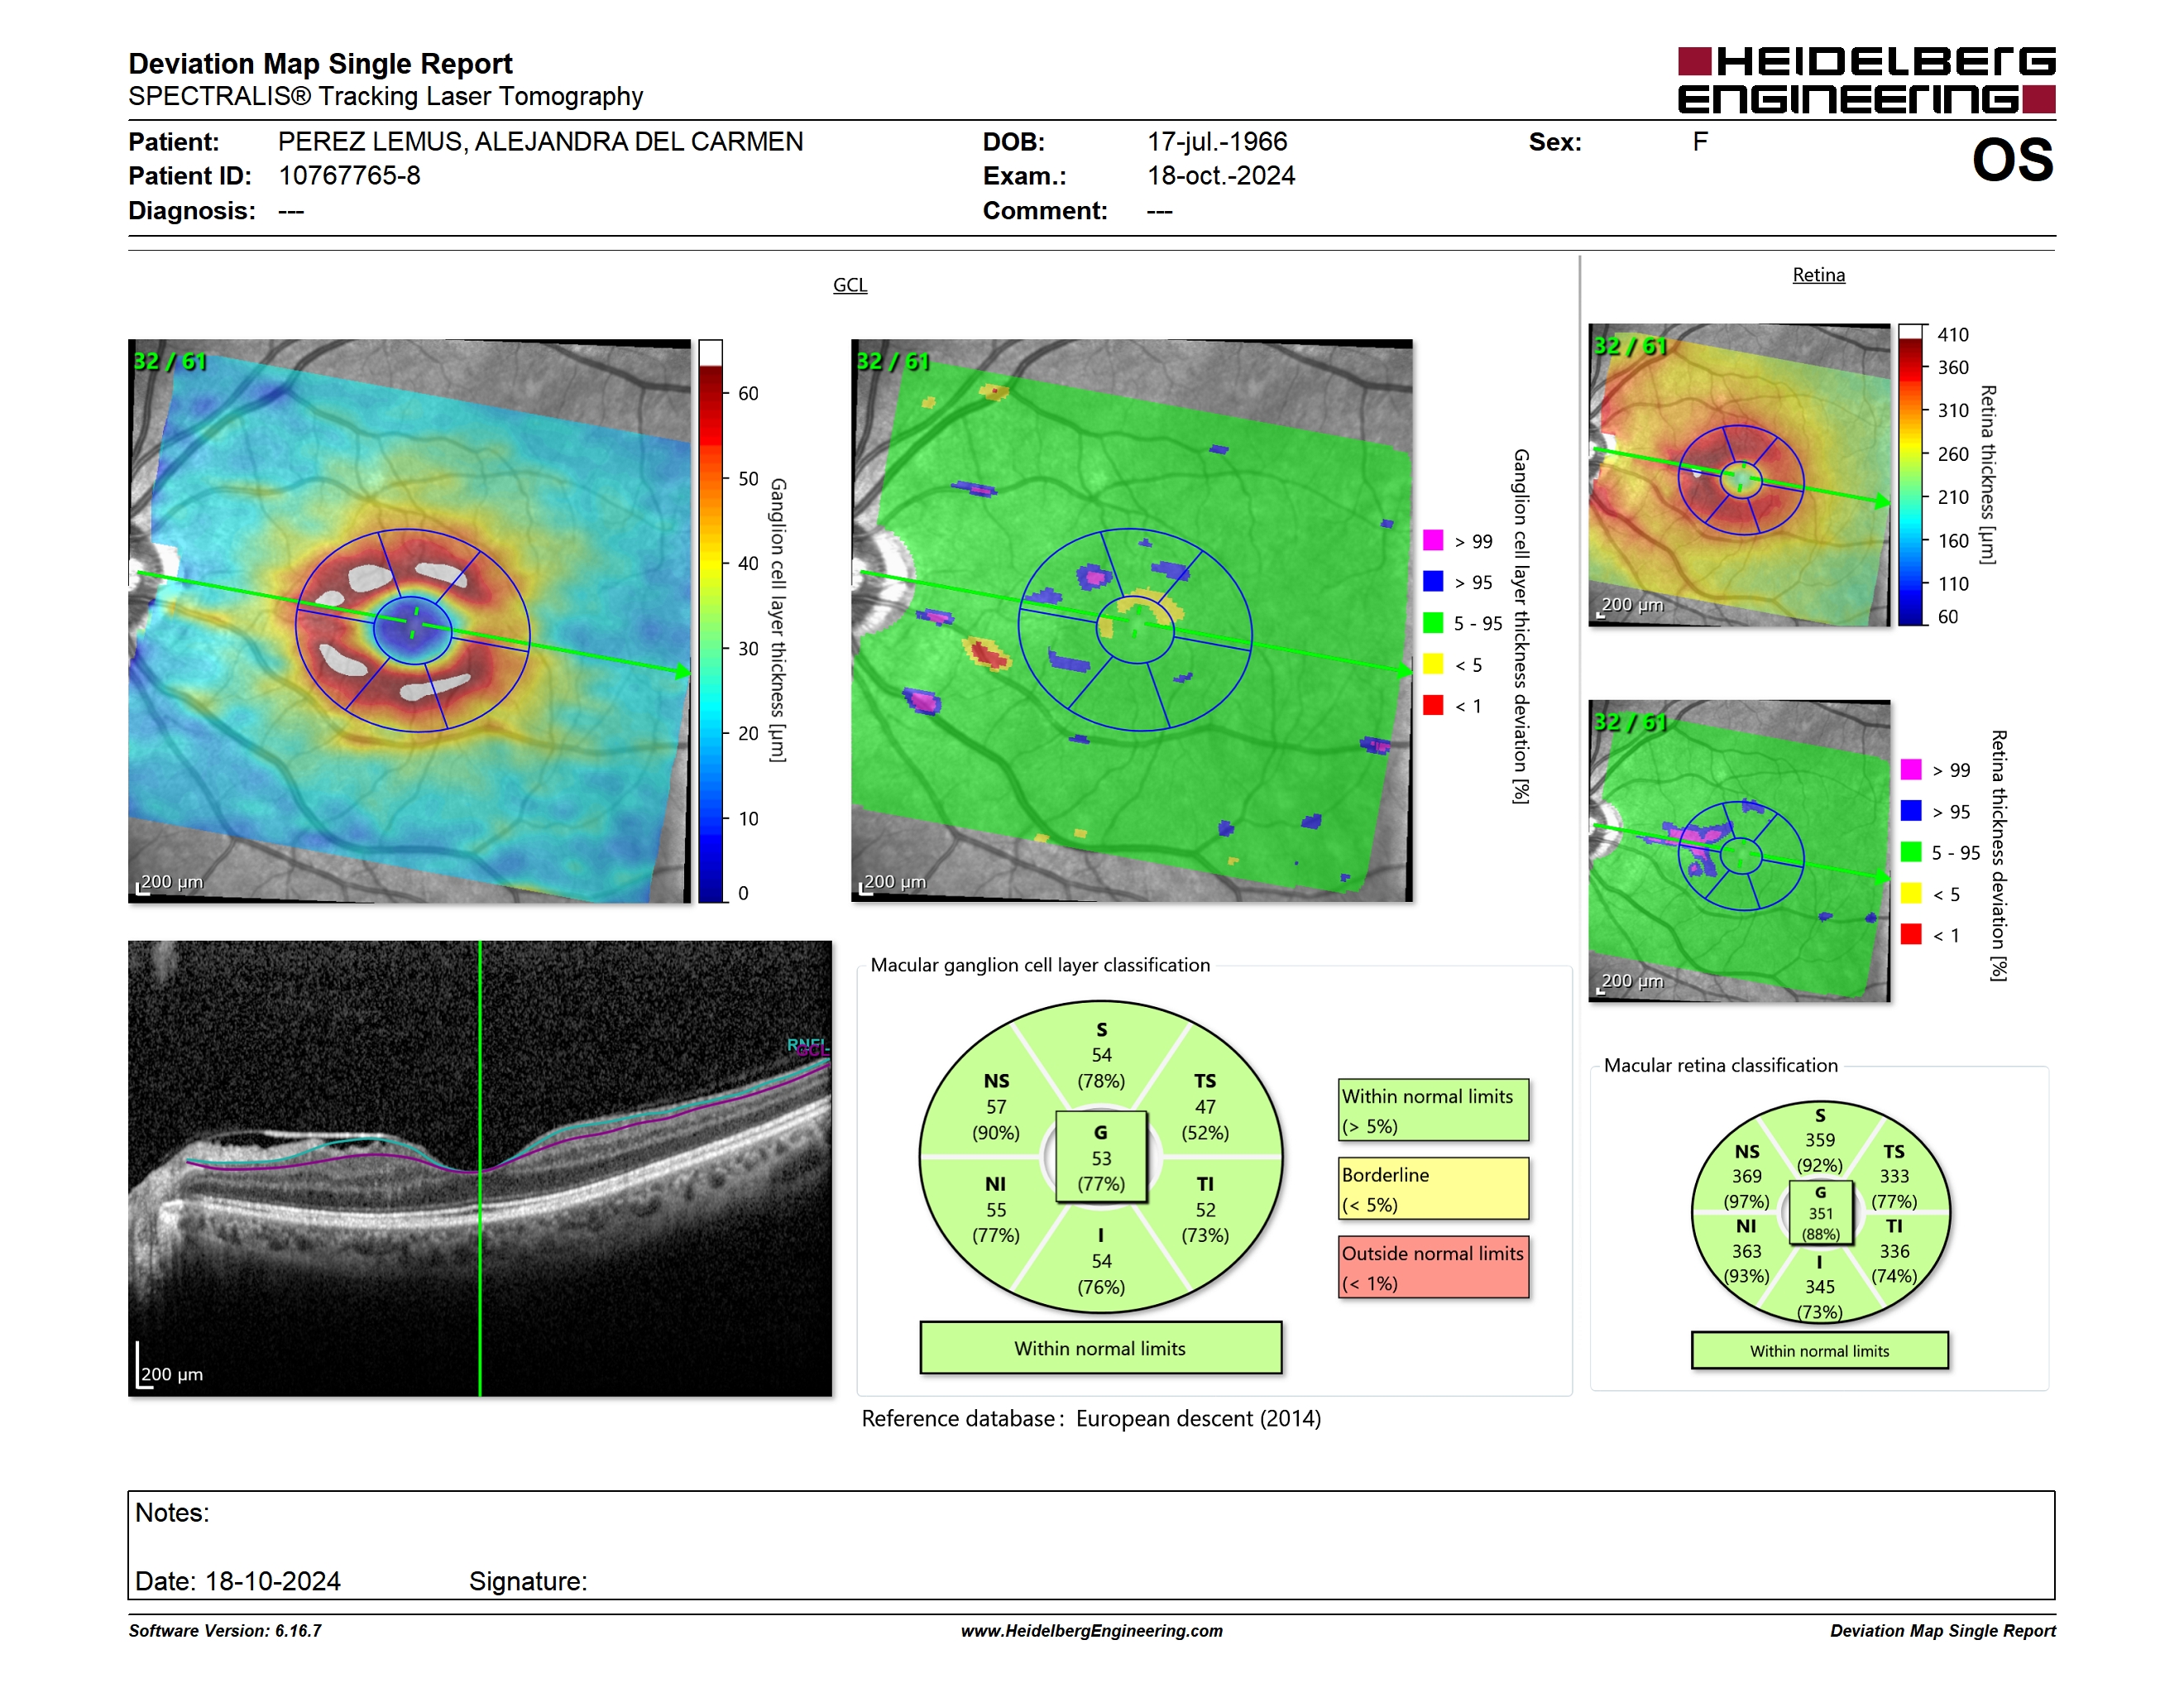Click Date: 18-10-2024 in Notes box
Image resolution: width=2184 pixels, height=1688 pixels.
[238, 1581]
